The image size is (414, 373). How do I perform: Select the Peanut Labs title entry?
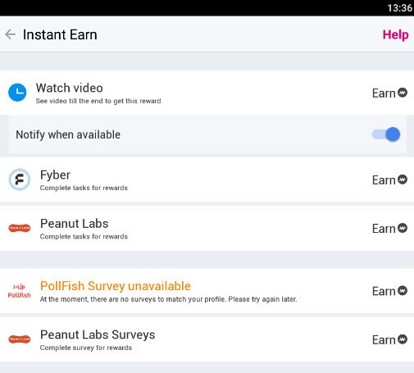click(x=75, y=224)
